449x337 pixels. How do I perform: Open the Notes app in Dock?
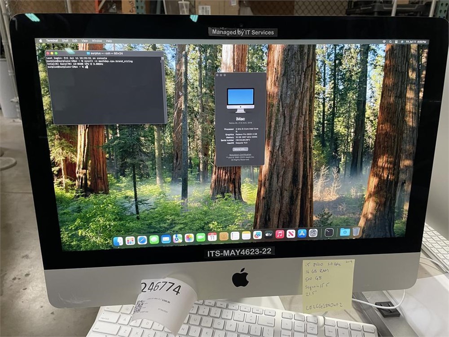tap(246, 235)
